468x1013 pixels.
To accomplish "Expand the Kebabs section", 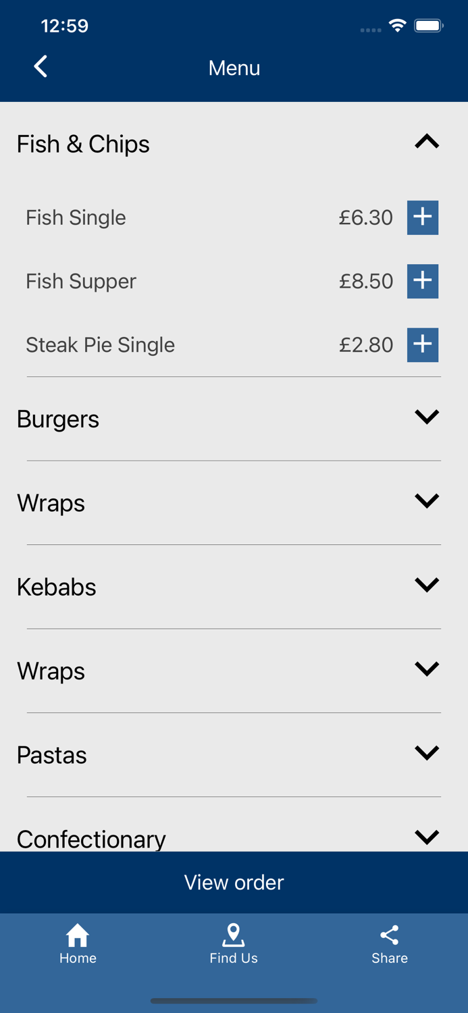I will [427, 586].
